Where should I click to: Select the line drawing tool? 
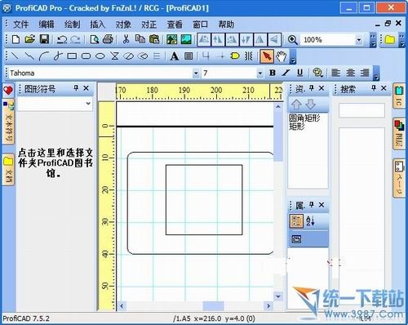click(15, 56)
